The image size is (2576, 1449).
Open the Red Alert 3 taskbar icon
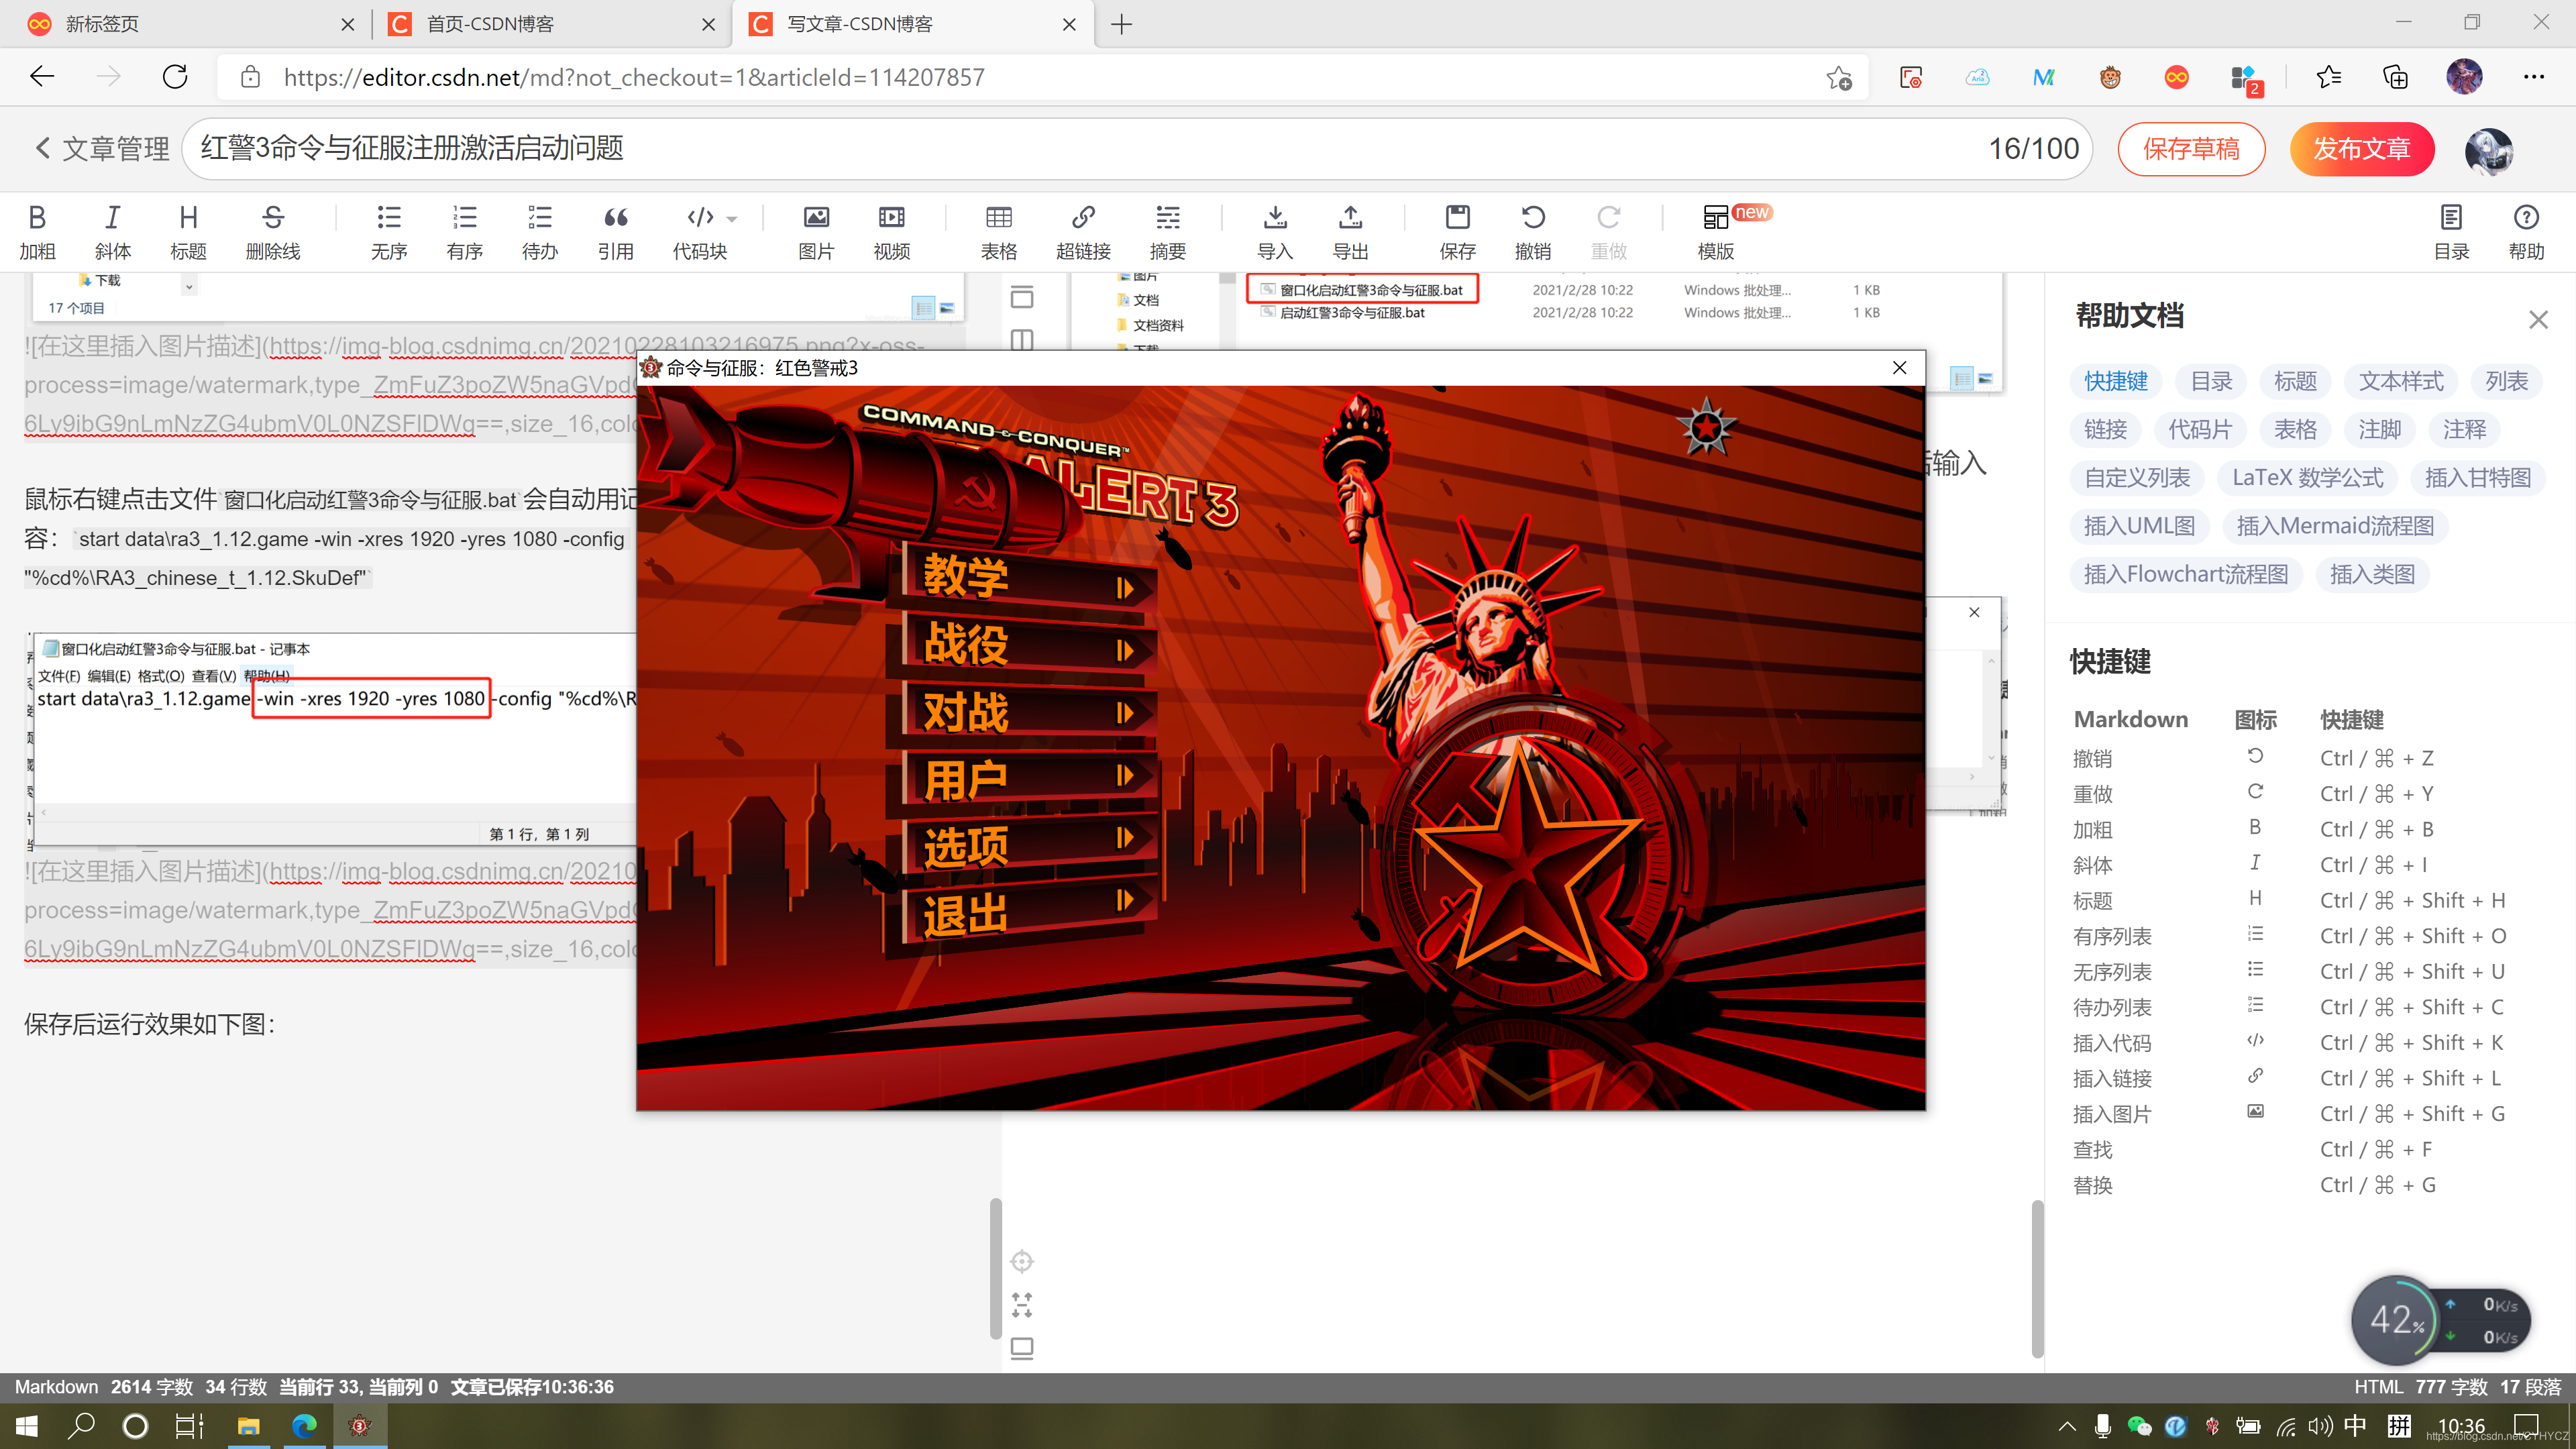coord(360,1425)
